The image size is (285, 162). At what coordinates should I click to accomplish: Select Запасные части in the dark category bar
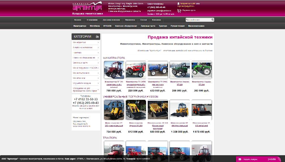coord(148,26)
